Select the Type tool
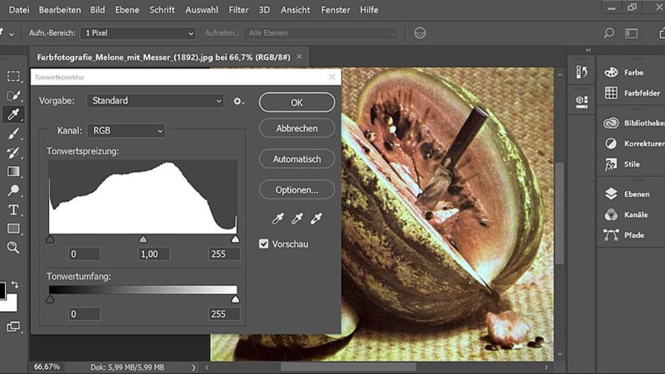The height and width of the screenshot is (374, 665). point(13,210)
